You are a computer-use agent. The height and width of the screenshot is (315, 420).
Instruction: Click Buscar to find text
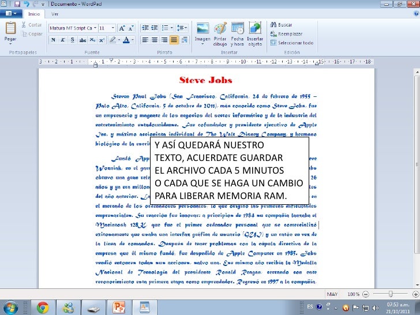pyautogui.click(x=281, y=25)
